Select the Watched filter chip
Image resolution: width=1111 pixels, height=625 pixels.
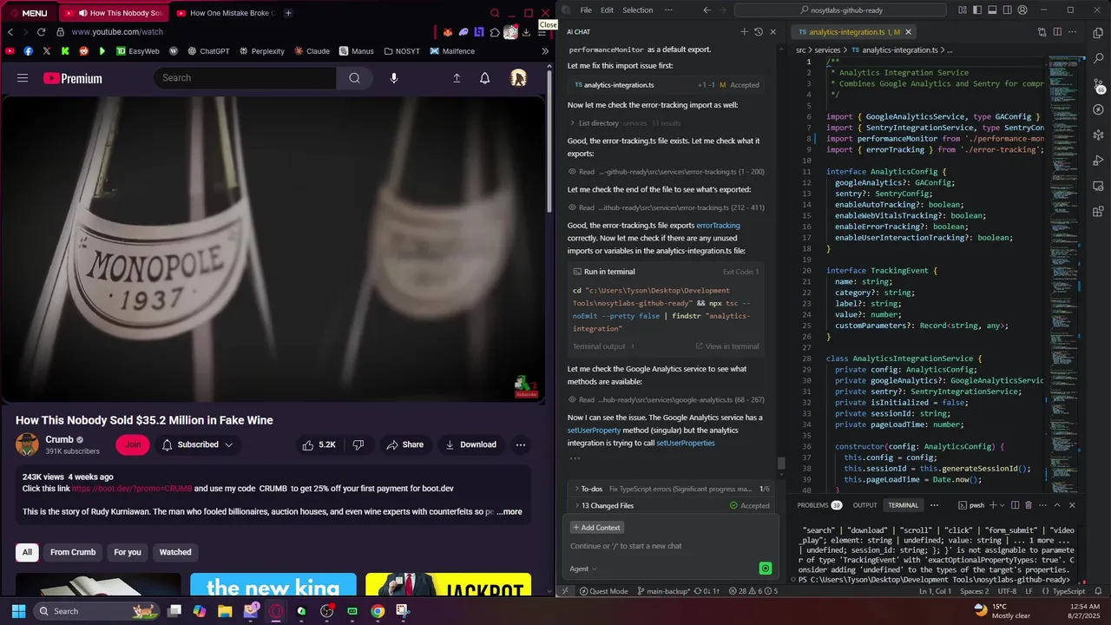pyautogui.click(x=175, y=552)
